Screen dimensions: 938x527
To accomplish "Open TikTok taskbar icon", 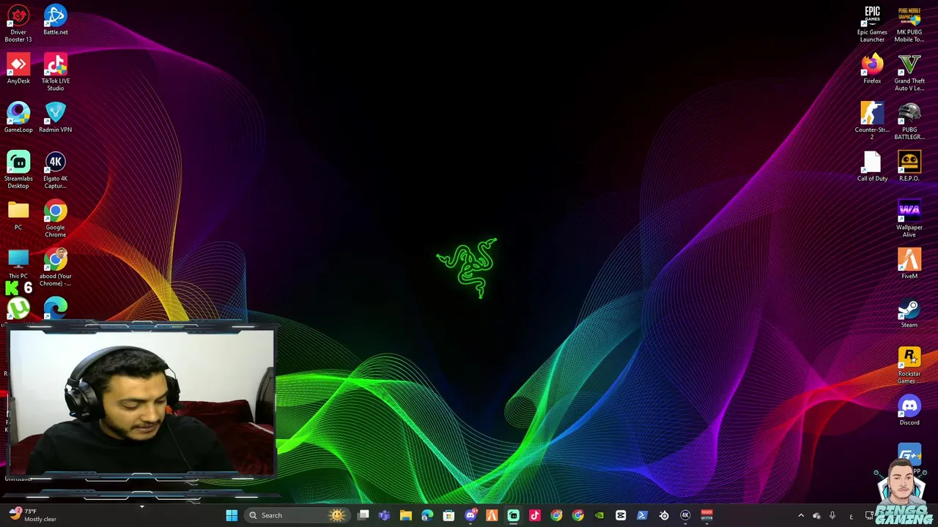I will (x=534, y=515).
